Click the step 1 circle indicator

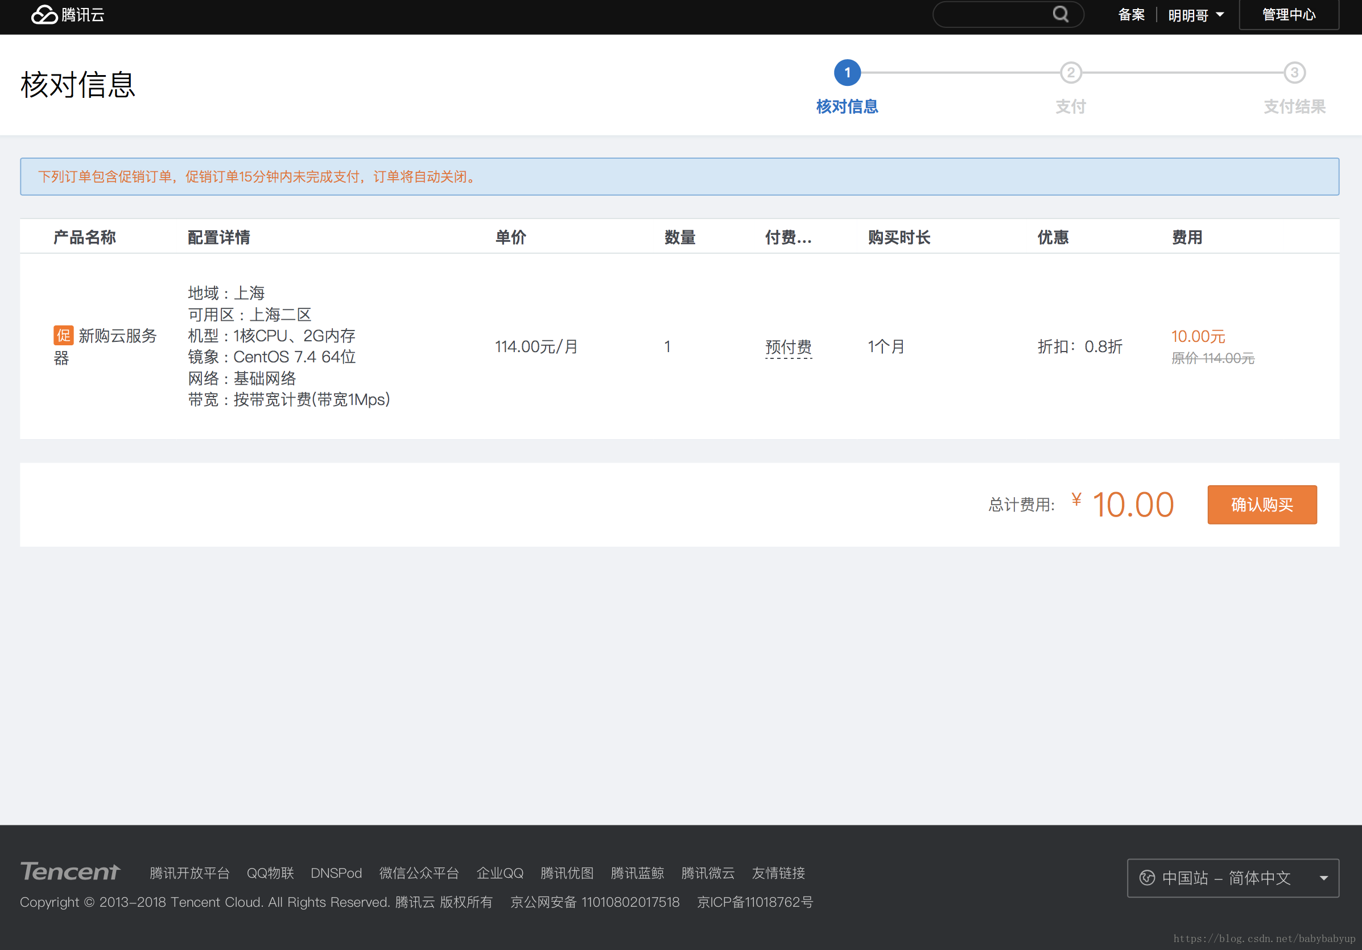click(847, 72)
